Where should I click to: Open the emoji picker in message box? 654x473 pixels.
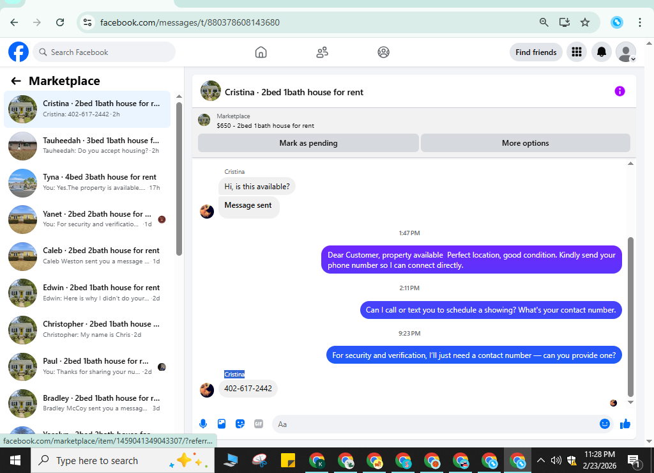coord(604,424)
